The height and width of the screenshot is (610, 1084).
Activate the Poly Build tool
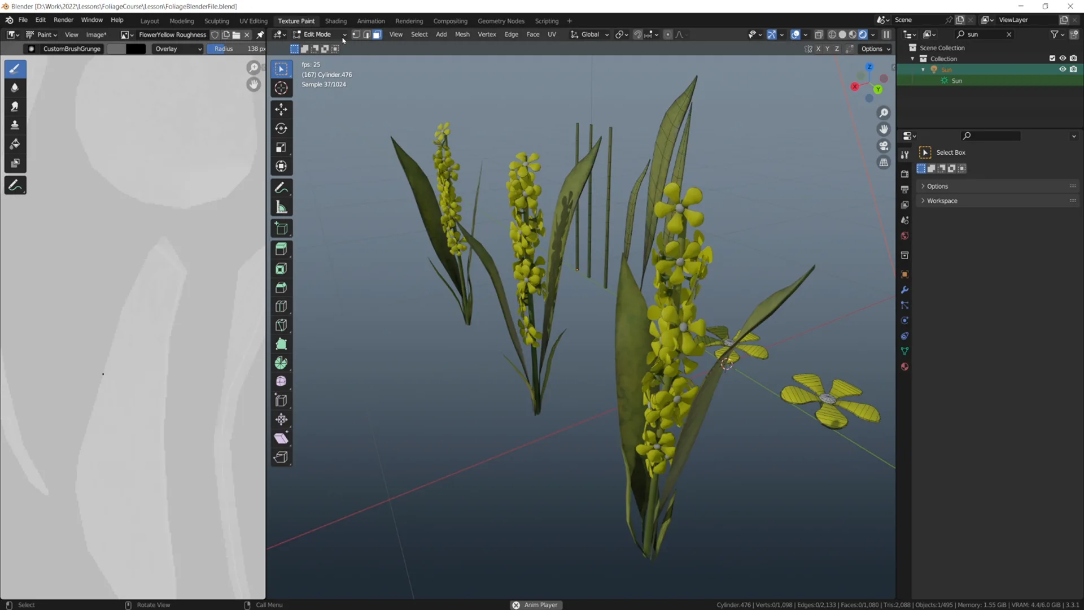[x=281, y=344]
